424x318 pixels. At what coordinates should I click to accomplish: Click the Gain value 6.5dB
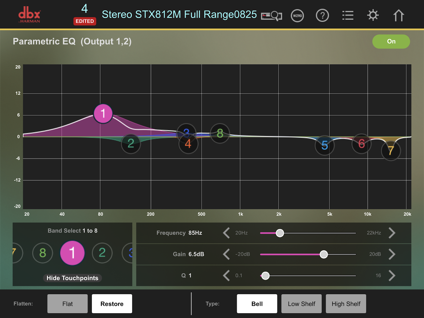196,254
